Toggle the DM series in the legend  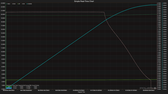point(23,4)
